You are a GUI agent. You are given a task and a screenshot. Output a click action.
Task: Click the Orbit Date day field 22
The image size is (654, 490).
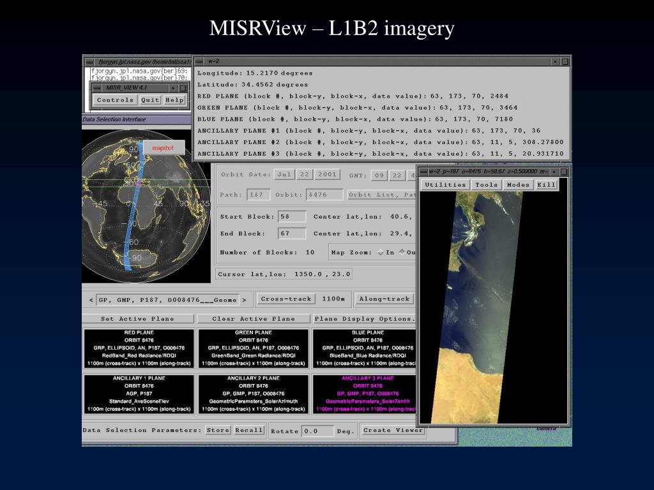point(305,175)
